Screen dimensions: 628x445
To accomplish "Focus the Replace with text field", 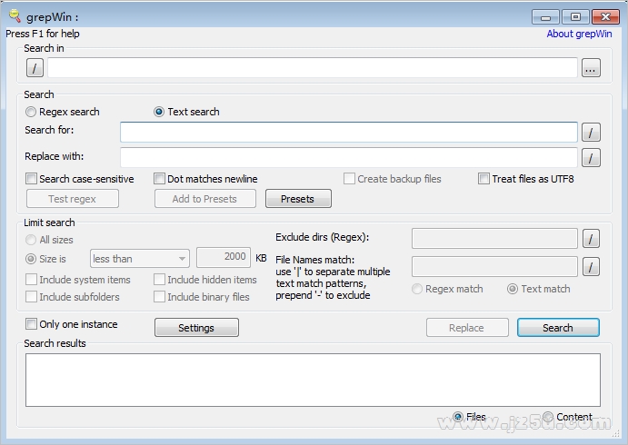I will click(349, 157).
